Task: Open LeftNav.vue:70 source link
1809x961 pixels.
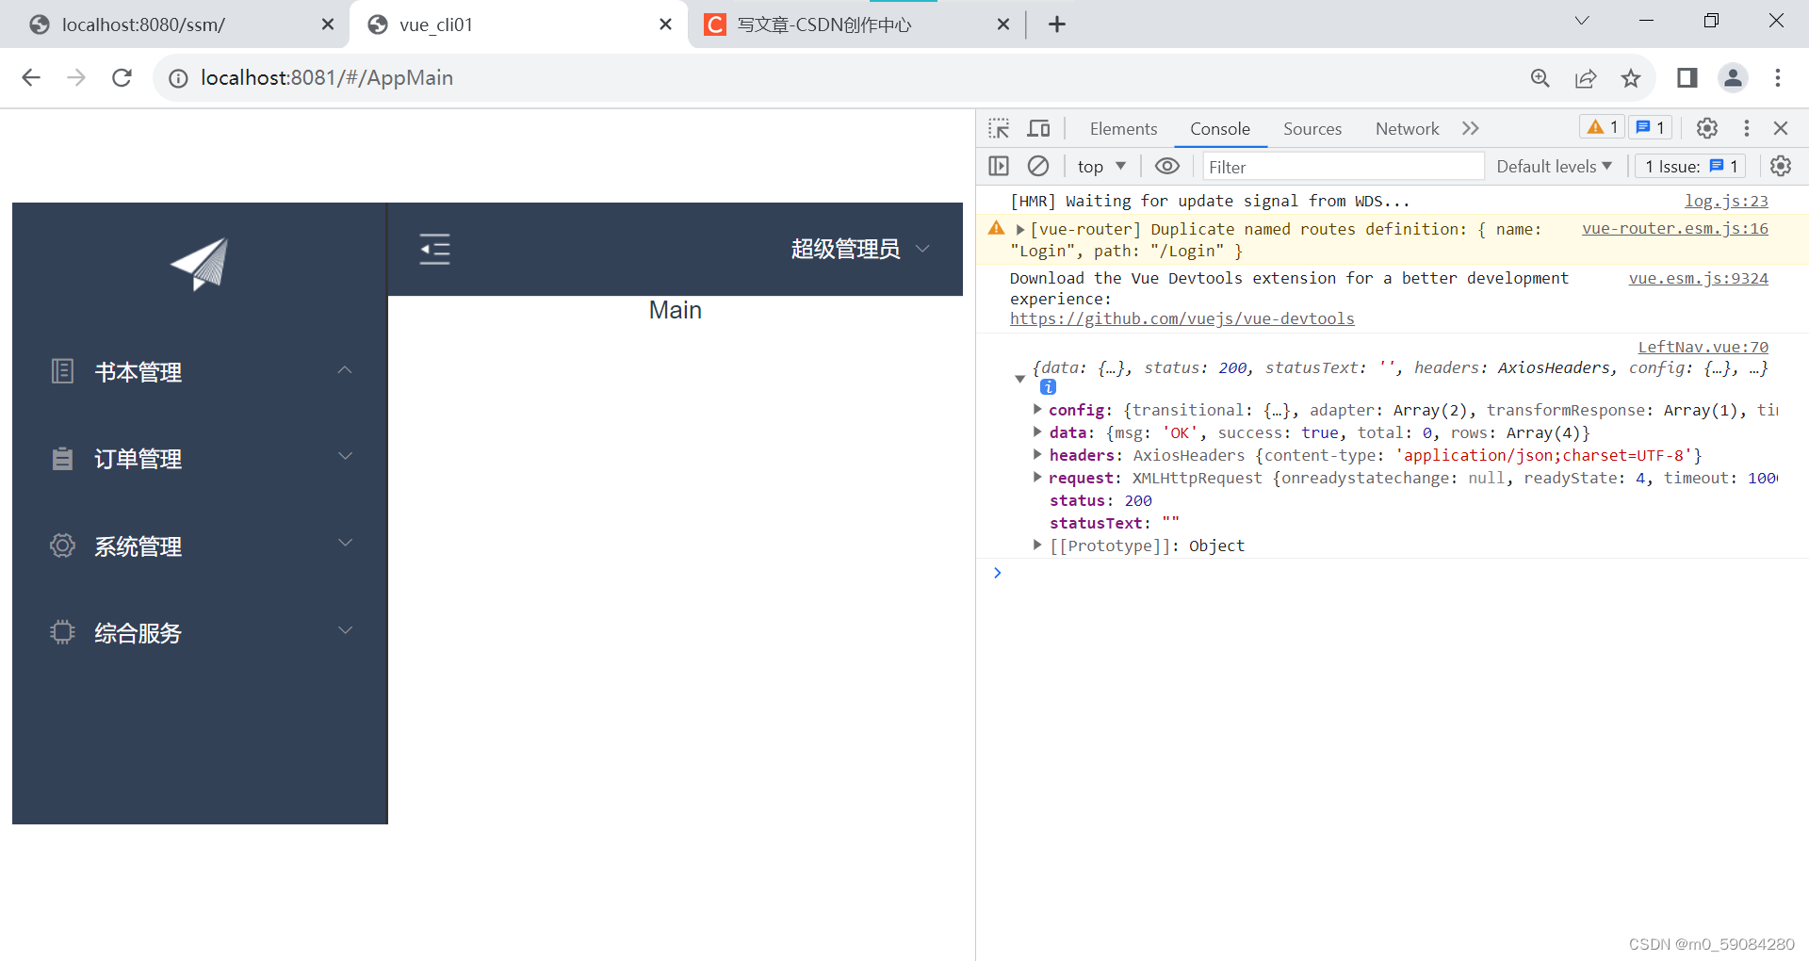Action: point(1703,347)
